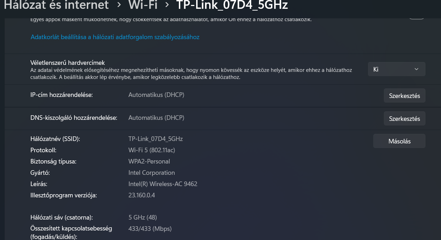Image resolution: width=441 pixels, height=240 pixels.
Task: Toggle the partially visible metered connection switch
Action: click(417, 16)
